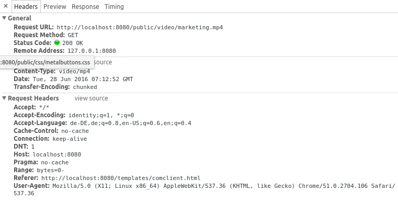Click the partially hidden response headers source link
Screen dimensions: 398x202
103,62
